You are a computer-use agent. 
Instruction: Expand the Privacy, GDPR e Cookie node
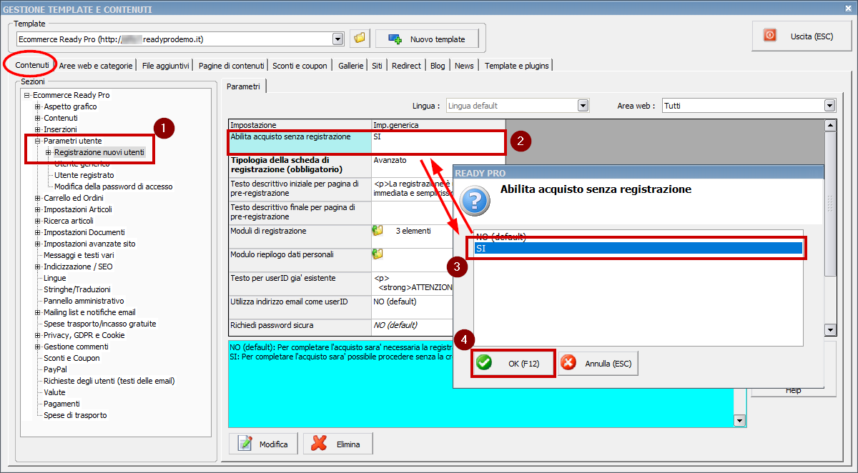(38, 335)
